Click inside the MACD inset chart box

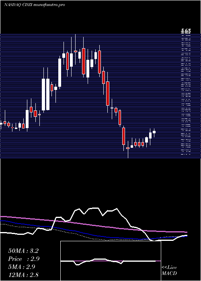point(111,261)
